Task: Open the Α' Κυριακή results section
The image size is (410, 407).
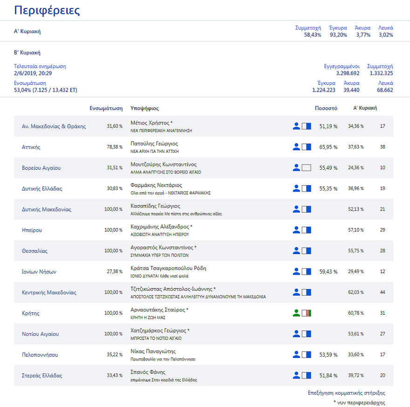Action: click(x=27, y=31)
